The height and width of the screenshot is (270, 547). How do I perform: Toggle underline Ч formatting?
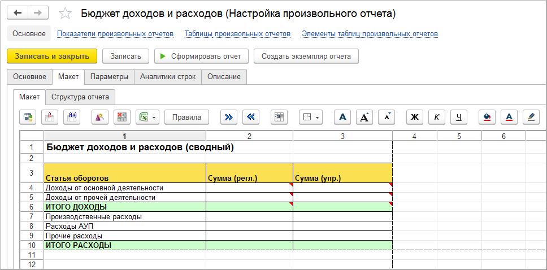459,117
